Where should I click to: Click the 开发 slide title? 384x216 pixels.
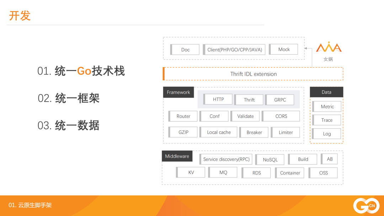point(20,16)
